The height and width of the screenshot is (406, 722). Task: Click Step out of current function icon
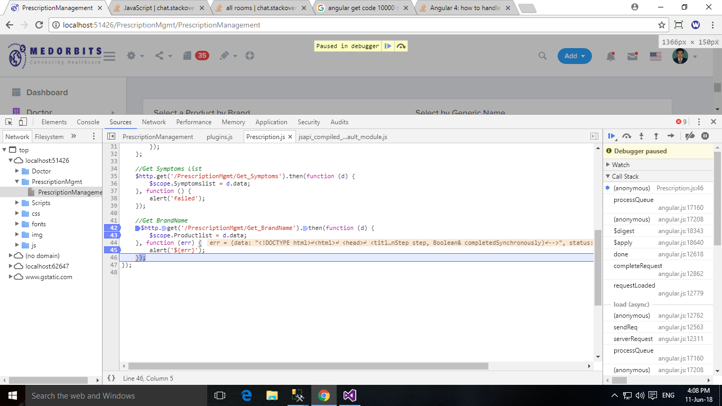pos(656,136)
